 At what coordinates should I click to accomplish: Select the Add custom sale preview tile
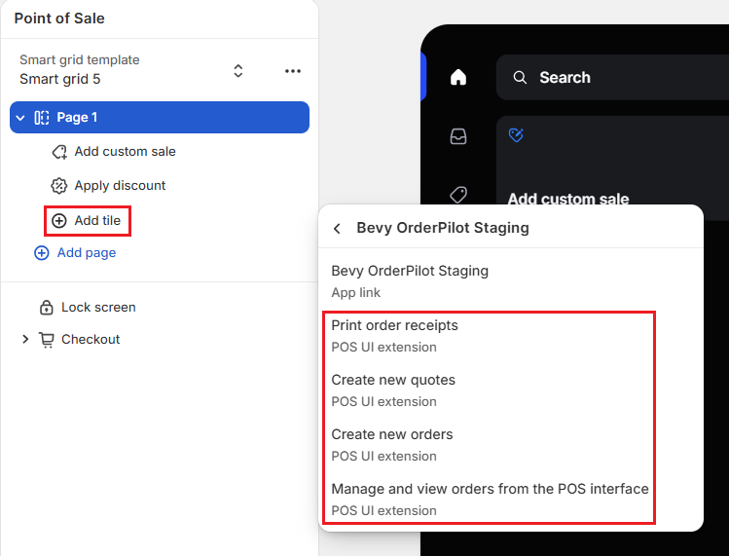pyautogui.click(x=612, y=161)
